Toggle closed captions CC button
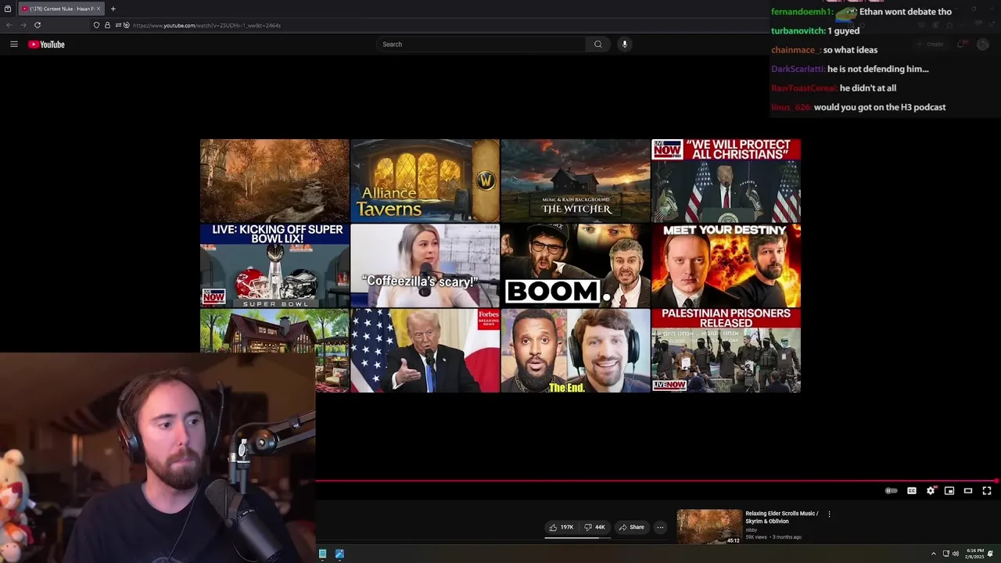The image size is (1001, 563). point(912,491)
